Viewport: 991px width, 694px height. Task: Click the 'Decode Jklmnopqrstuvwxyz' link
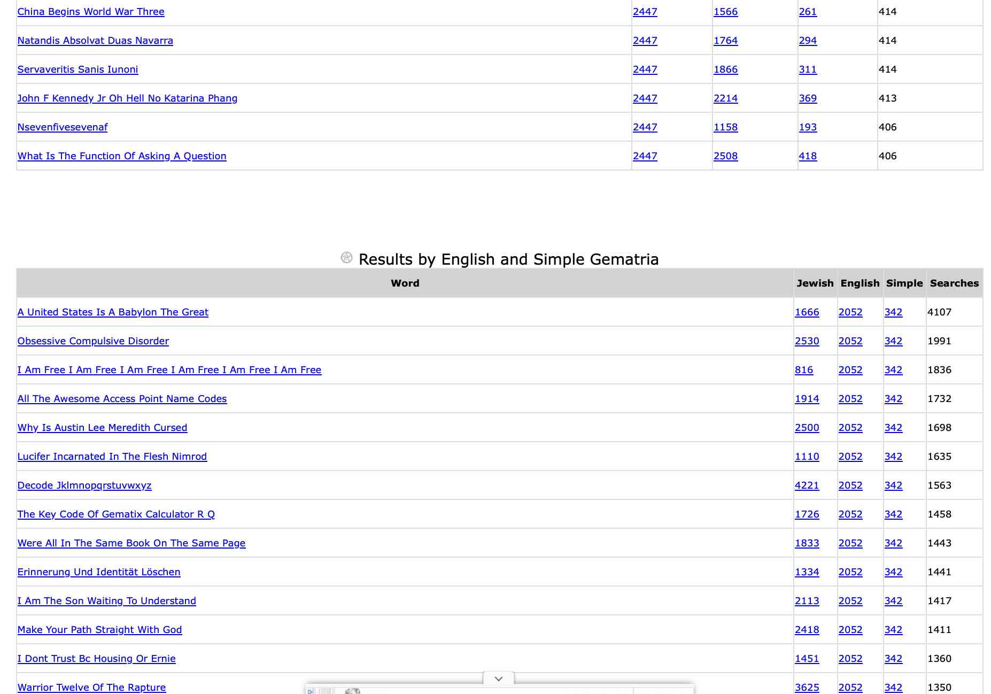pyautogui.click(x=84, y=485)
